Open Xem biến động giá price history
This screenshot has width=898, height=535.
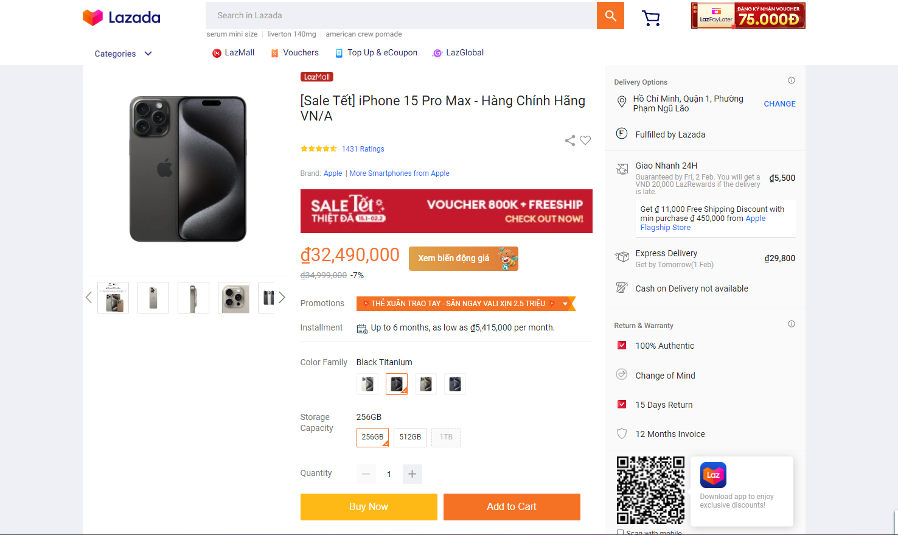(464, 259)
